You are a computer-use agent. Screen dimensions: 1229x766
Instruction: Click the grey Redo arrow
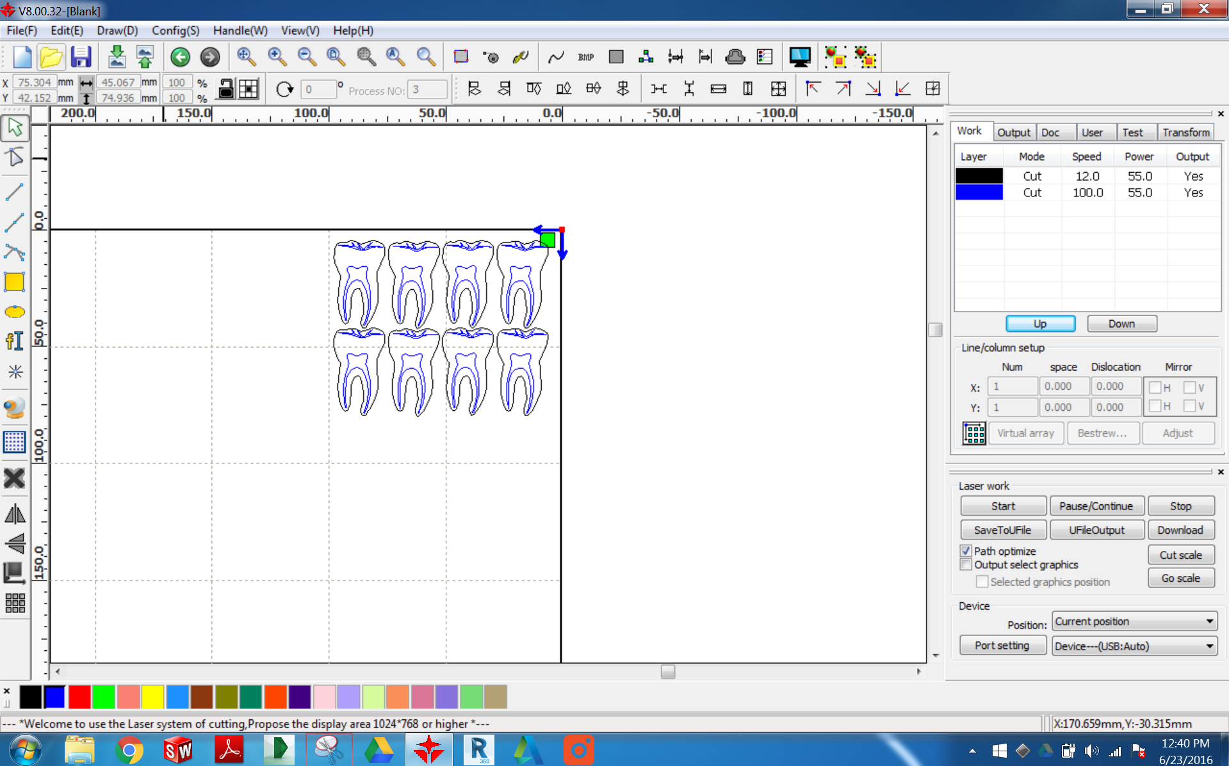point(209,57)
